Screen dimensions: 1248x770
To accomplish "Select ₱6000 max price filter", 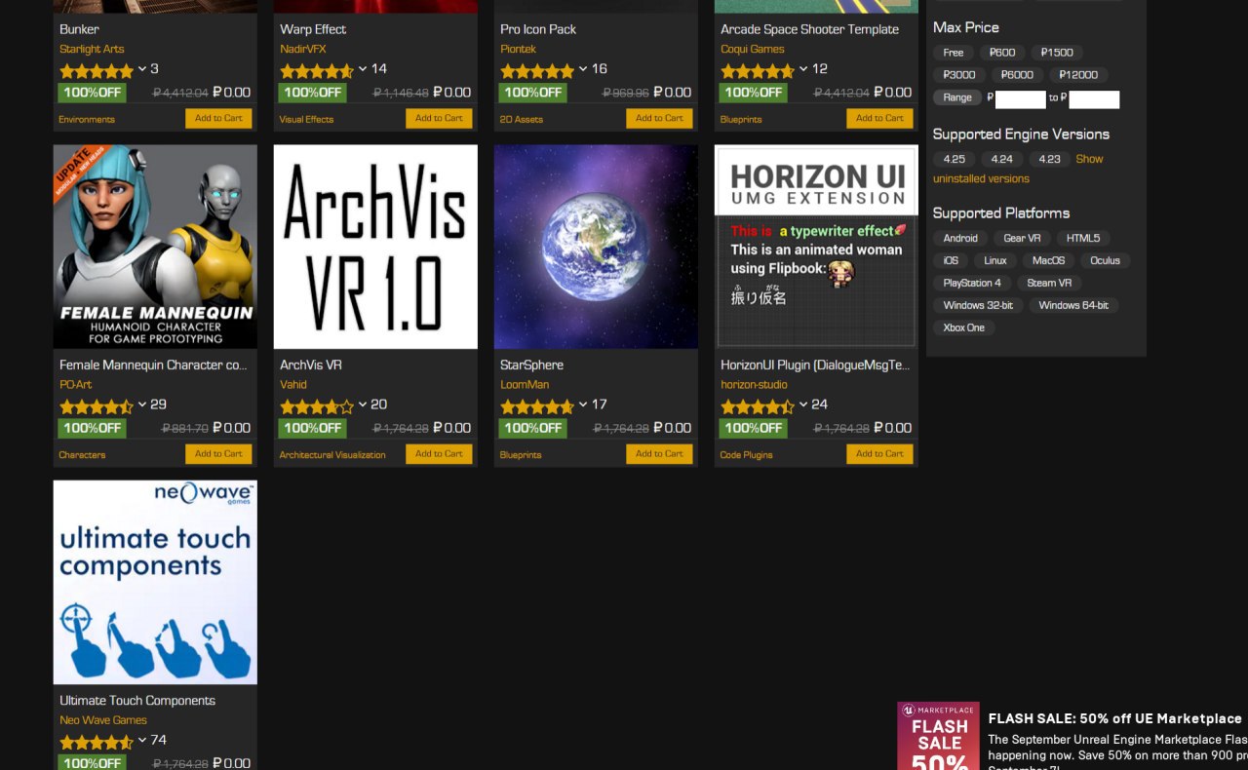I will (1017, 75).
